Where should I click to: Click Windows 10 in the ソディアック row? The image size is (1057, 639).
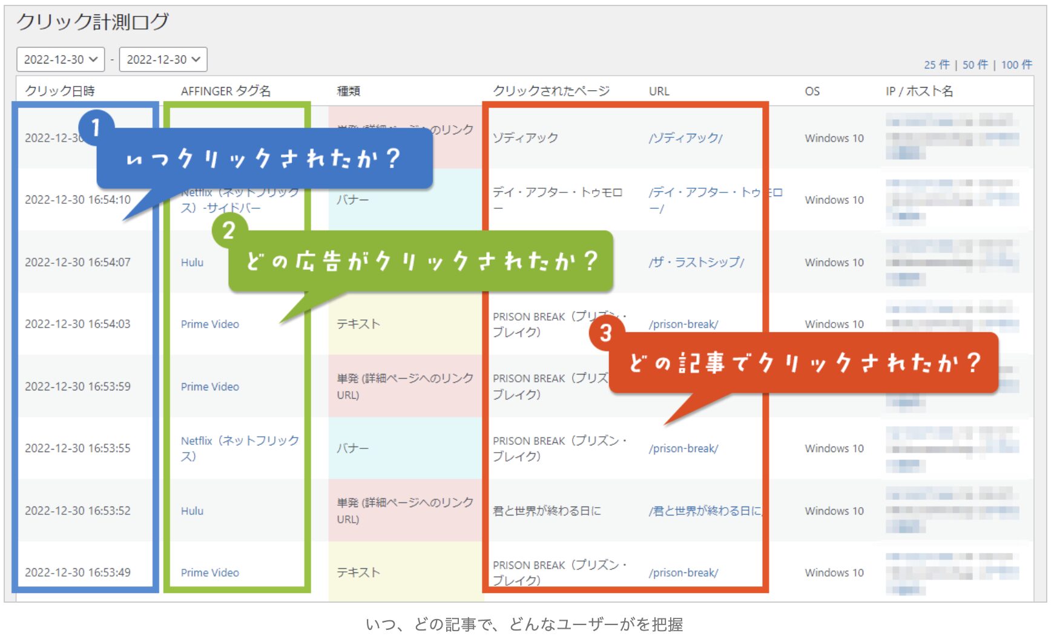(834, 138)
